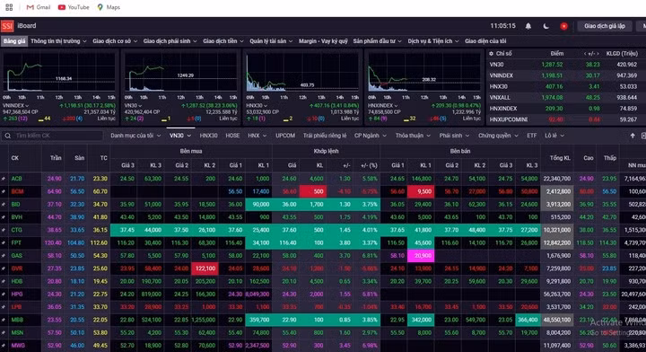Click the ACB stock symbol

click(x=16, y=179)
